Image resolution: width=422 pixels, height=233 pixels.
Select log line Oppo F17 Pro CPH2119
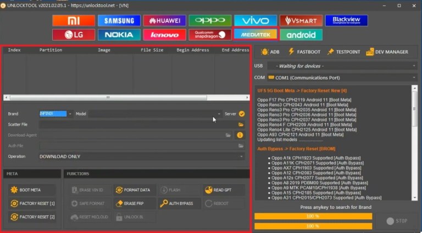304,100
